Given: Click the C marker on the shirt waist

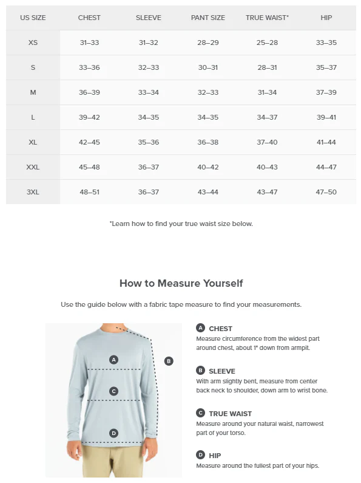Looking at the screenshot, I should point(114,391).
